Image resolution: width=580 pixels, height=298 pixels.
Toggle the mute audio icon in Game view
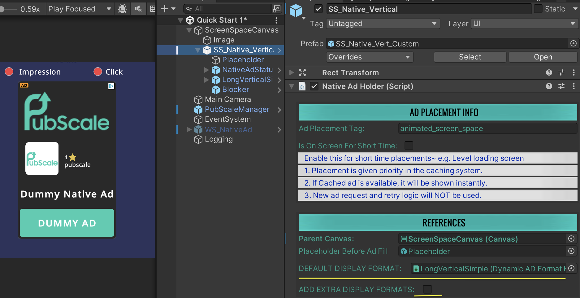138,9
